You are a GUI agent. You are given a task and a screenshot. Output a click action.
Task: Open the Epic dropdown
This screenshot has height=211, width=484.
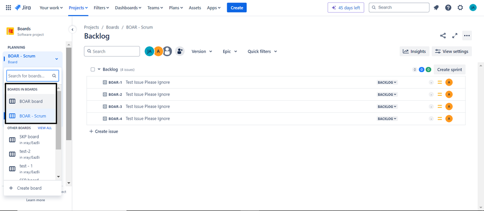click(x=230, y=51)
